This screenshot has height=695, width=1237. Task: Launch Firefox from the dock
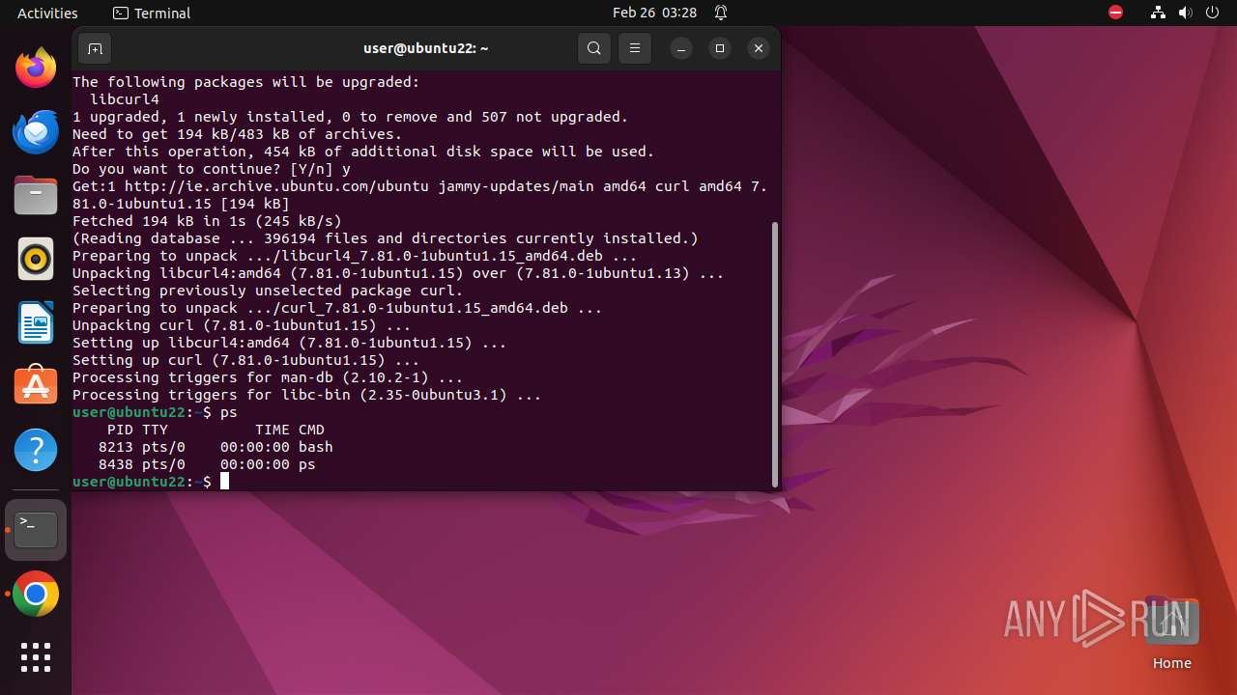[36, 68]
